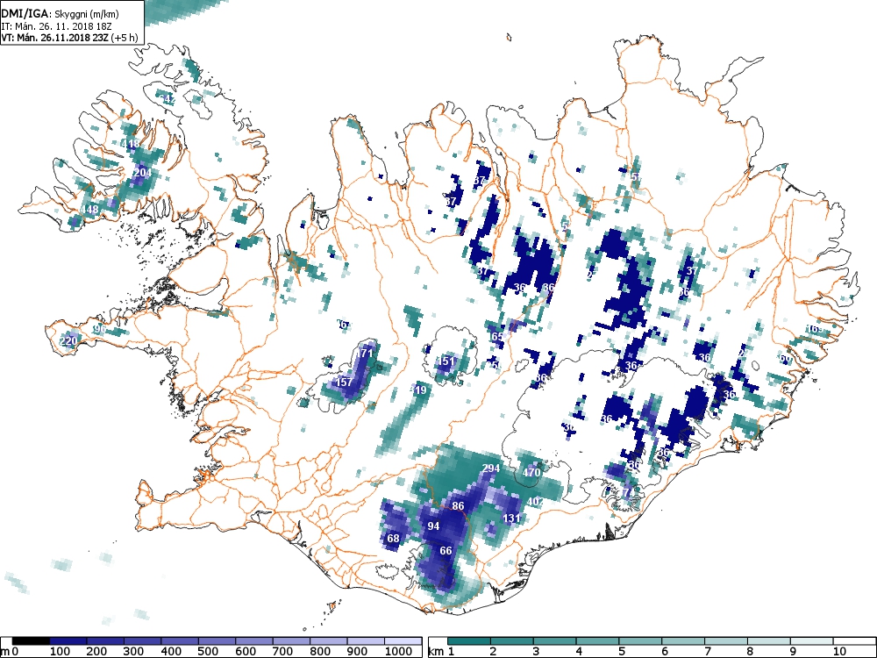The height and width of the screenshot is (658, 877).
Task: Click the 'km' unit label of the legend
Action: (436, 651)
